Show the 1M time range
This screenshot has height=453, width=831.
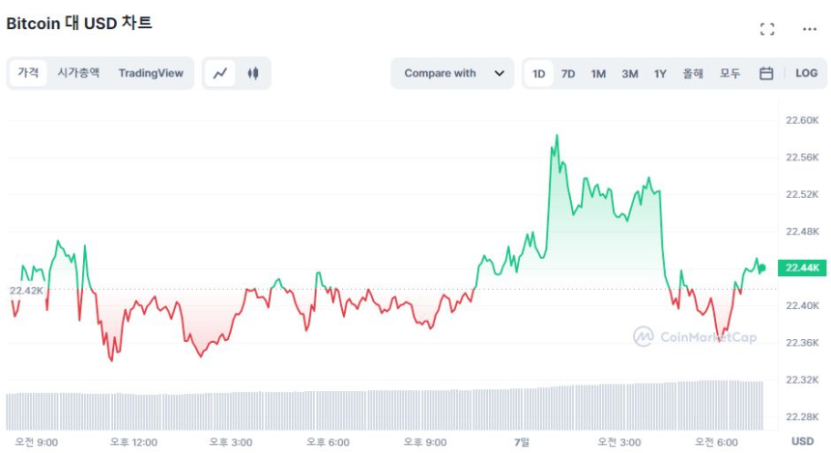(598, 73)
